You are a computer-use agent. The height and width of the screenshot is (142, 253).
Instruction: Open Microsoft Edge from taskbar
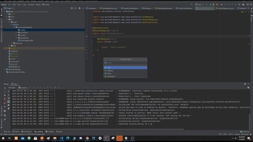68,138
